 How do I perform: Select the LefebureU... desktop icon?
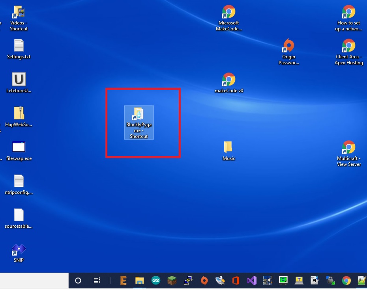coord(19,80)
